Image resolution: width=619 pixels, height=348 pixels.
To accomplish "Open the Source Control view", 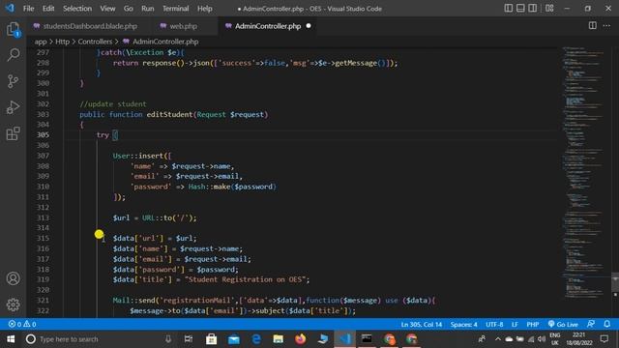I will 13,81.
